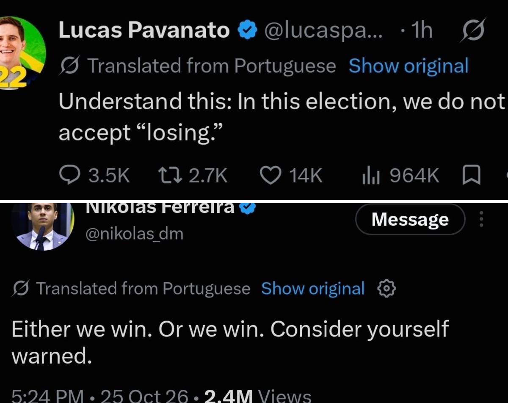Click the blue verified badge next to Lucas Pavanato
This screenshot has width=508, height=403.
[248, 30]
